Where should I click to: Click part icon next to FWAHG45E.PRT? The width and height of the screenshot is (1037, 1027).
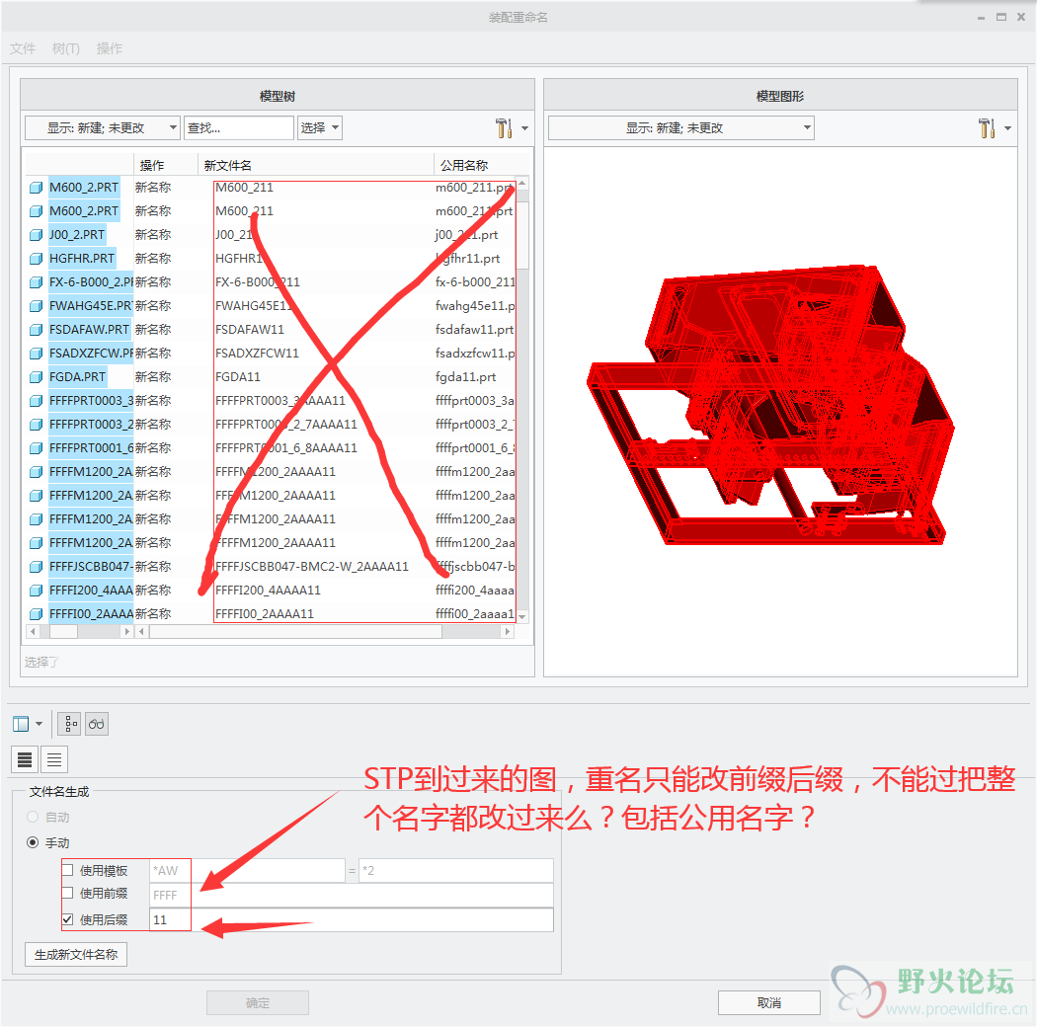[x=37, y=306]
